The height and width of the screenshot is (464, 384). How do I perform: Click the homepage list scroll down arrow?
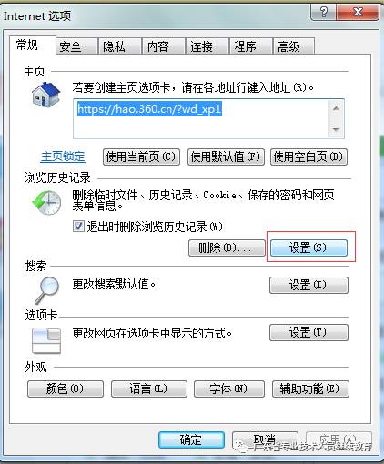coord(336,129)
